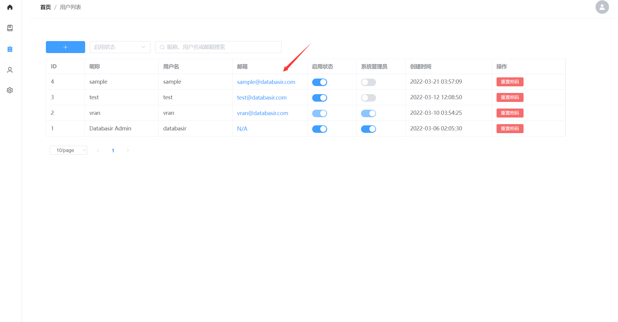Click the blue plus add user button

[65, 47]
